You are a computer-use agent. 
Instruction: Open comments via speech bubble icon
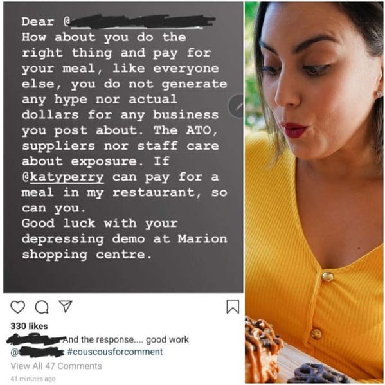click(42, 307)
